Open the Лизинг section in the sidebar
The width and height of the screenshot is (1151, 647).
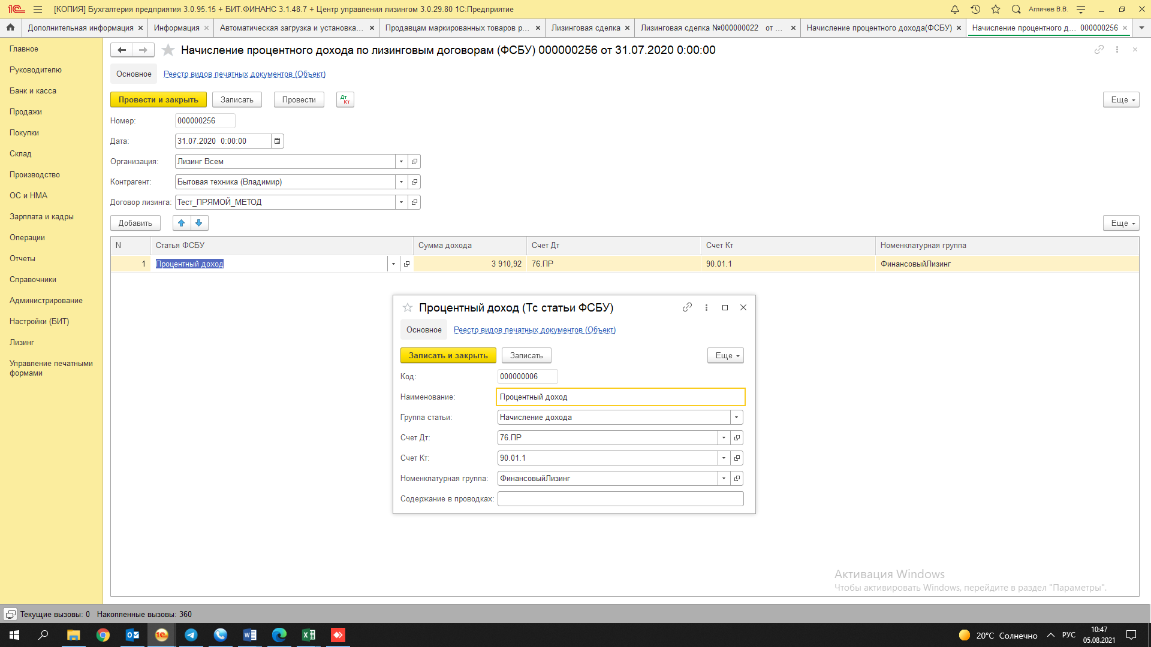tap(22, 343)
